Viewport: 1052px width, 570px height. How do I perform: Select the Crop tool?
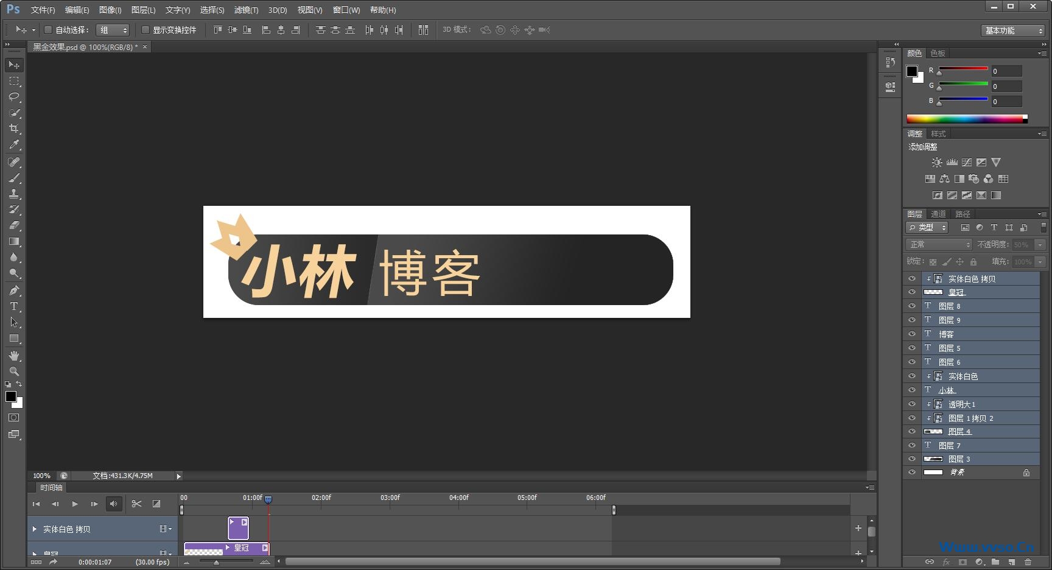pyautogui.click(x=14, y=128)
